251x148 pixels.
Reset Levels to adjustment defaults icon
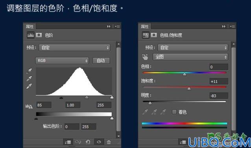tap(88, 142)
